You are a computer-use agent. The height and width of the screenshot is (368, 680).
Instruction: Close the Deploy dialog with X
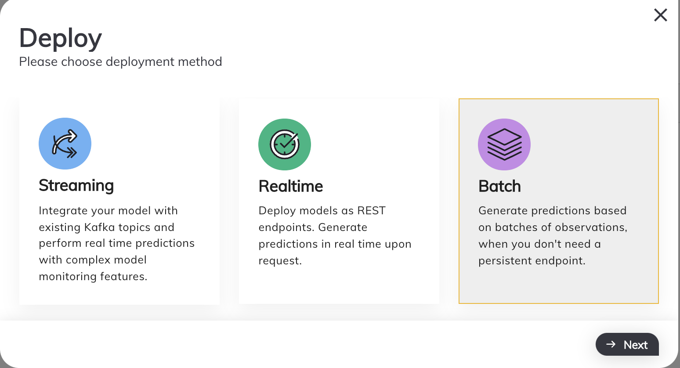660,15
